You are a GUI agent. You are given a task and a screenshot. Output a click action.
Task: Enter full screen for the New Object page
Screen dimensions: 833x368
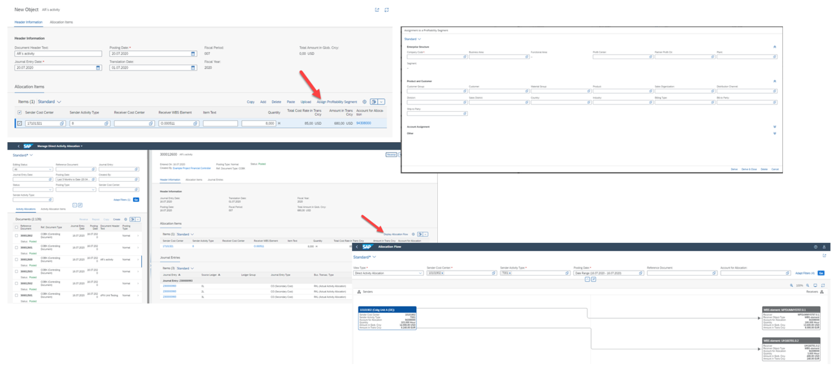pos(386,10)
